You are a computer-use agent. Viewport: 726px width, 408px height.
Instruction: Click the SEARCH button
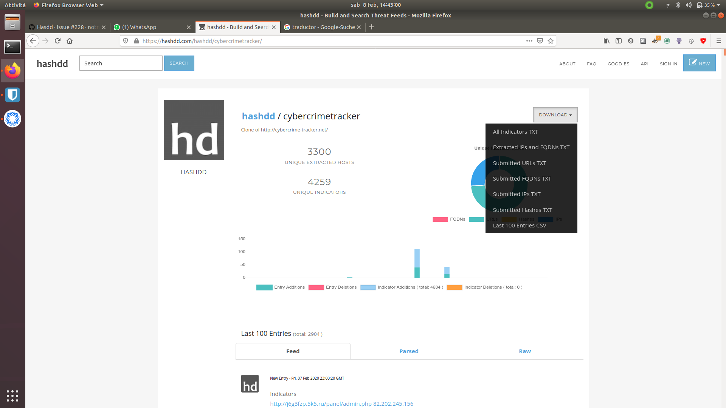[179, 63]
